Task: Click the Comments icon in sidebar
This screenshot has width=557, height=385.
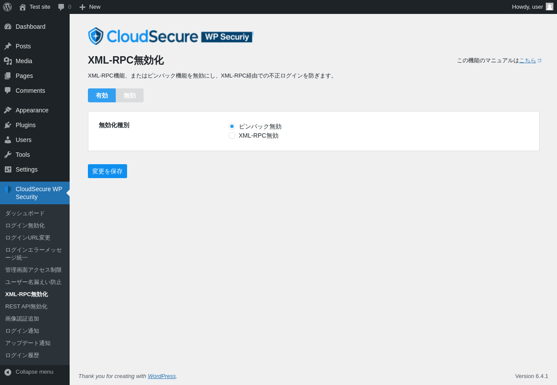Action: pyautogui.click(x=8, y=91)
